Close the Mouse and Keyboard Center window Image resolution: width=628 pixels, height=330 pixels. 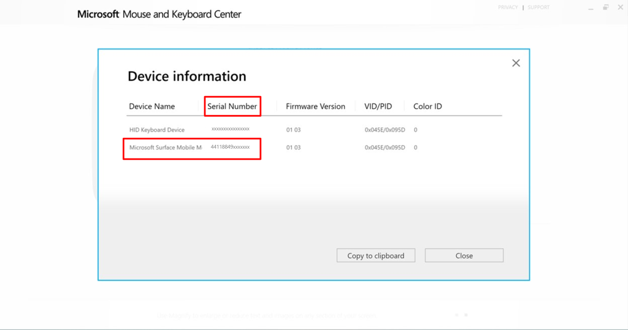pos(621,7)
